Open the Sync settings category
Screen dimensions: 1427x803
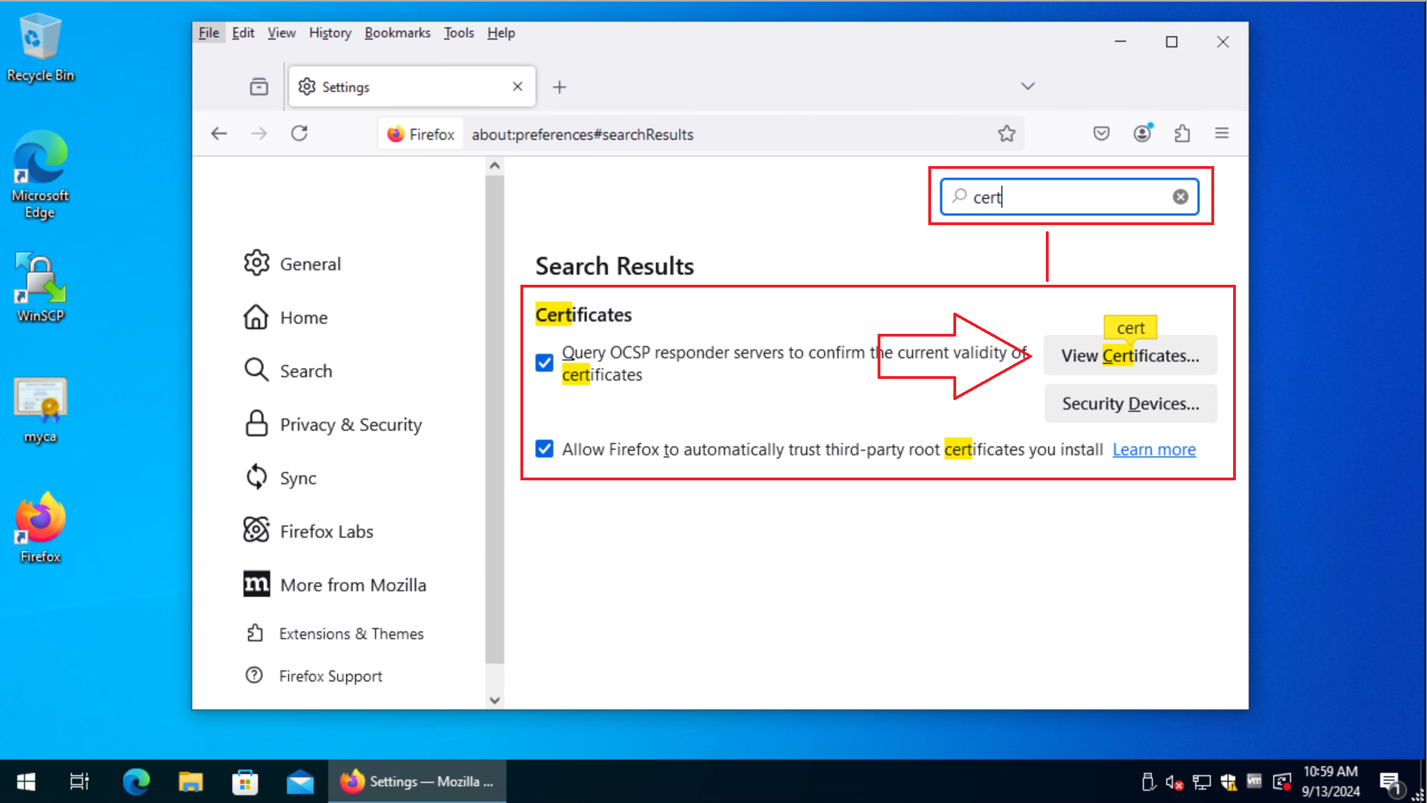pos(280,478)
